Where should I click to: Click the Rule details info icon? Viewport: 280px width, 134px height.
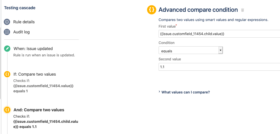coord(7,22)
